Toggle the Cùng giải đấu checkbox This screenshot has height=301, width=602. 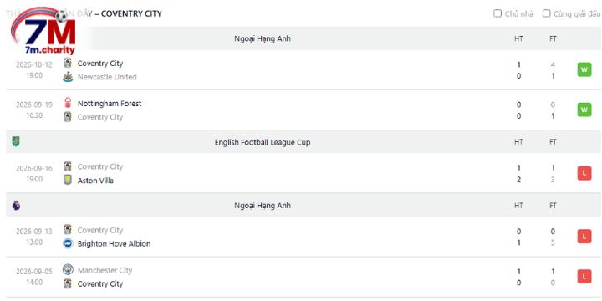tap(546, 13)
